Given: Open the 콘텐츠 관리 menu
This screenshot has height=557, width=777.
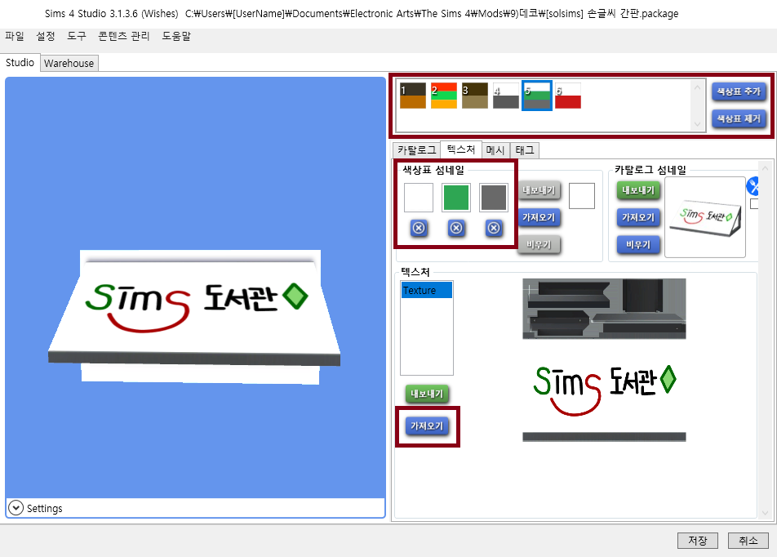Looking at the screenshot, I should 124,36.
